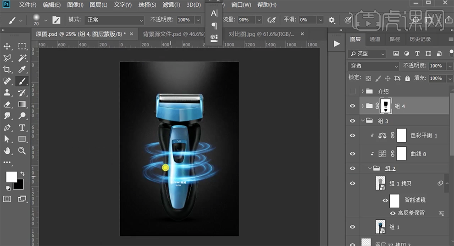Select the Move tool
The image size is (454, 246).
coord(7,46)
